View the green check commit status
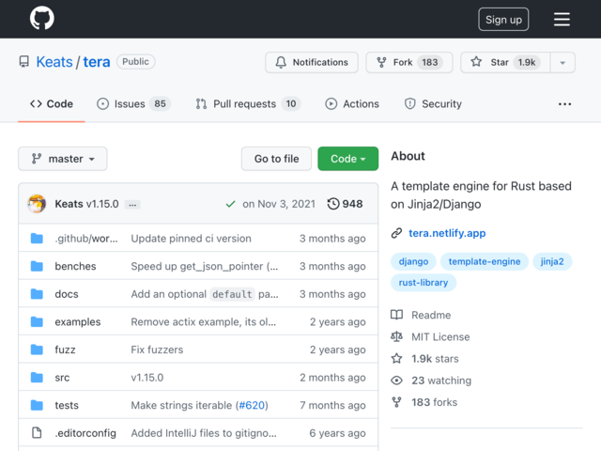 (230, 204)
